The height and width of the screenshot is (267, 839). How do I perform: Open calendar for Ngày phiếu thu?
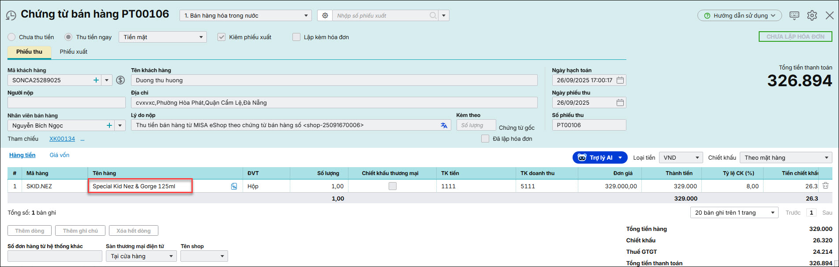(620, 102)
